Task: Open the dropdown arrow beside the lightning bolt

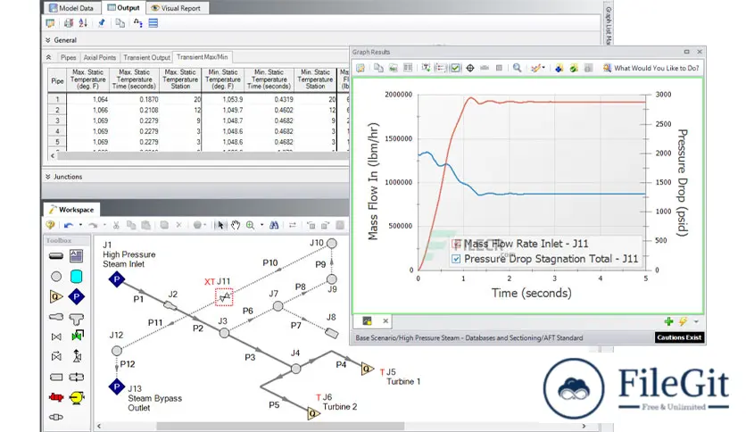Action: (697, 321)
